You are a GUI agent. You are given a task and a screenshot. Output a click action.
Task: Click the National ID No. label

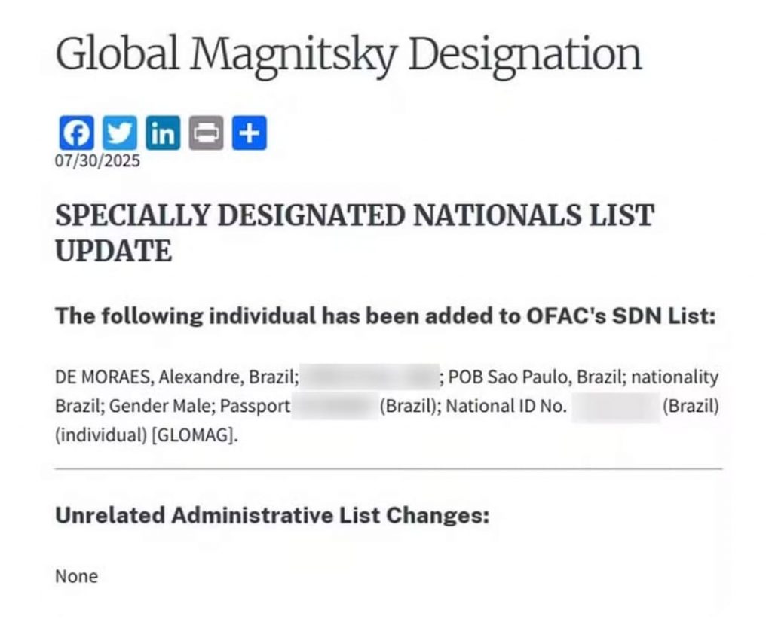pos(506,406)
